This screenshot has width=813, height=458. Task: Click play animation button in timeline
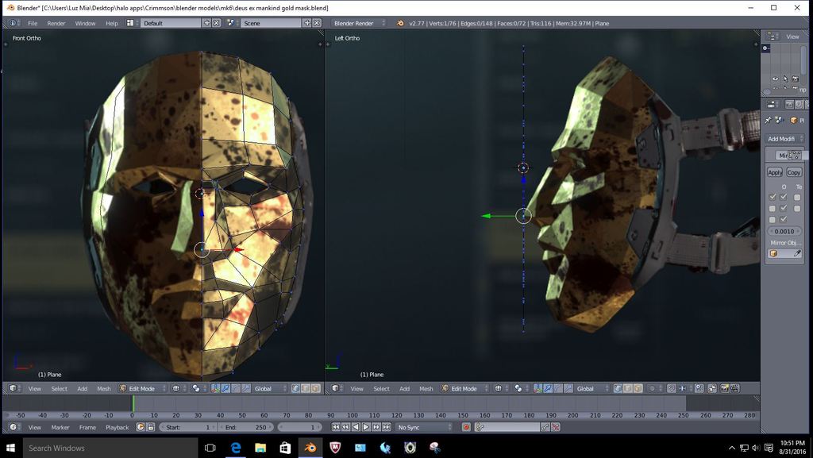click(x=366, y=427)
